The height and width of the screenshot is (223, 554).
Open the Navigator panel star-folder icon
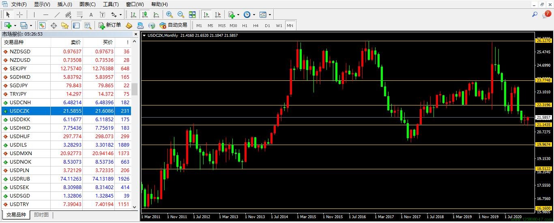coord(65,25)
